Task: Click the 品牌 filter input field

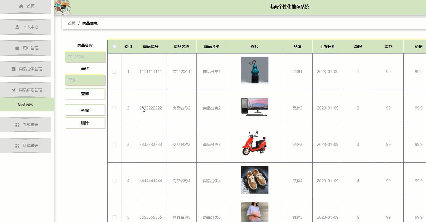Action: click(85, 80)
